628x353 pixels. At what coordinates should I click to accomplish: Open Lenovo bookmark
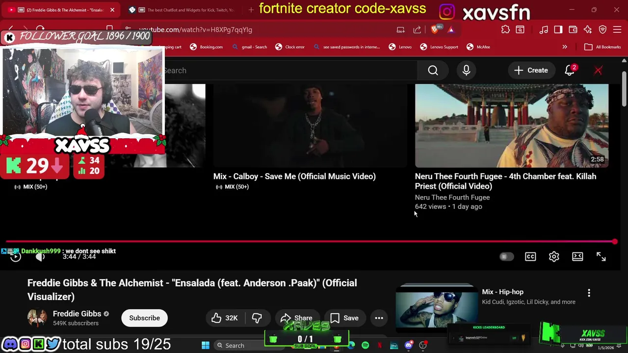pos(400,47)
